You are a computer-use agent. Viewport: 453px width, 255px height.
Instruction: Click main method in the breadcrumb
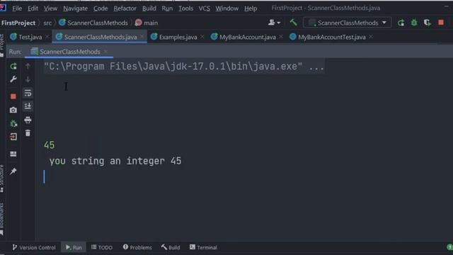pyautogui.click(x=147, y=23)
